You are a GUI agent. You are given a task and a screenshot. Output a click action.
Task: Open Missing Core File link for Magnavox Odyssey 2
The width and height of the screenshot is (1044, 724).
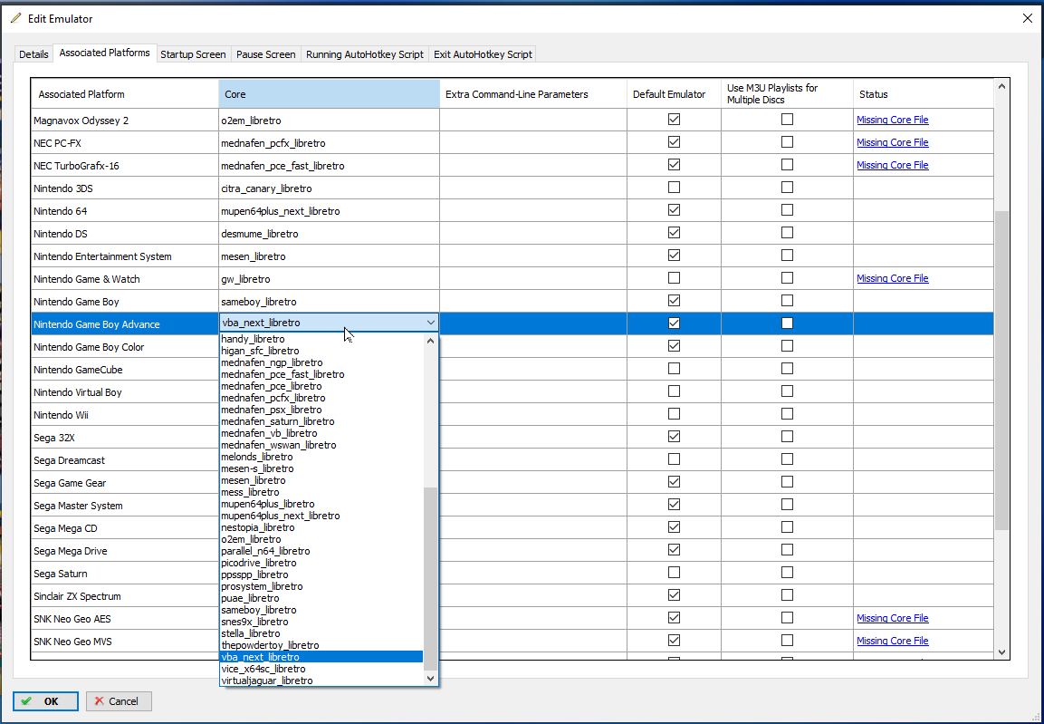[x=892, y=120]
